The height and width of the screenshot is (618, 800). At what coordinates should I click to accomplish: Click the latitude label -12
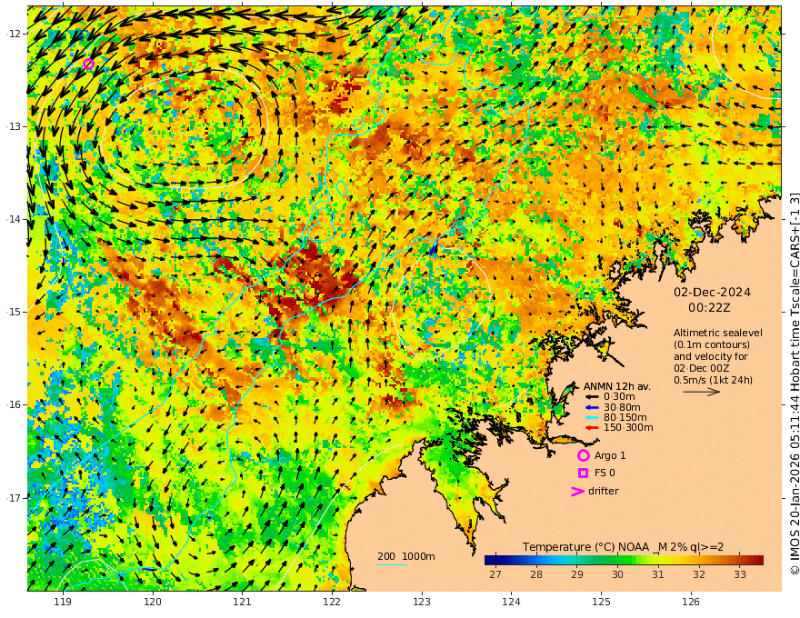click(x=14, y=34)
